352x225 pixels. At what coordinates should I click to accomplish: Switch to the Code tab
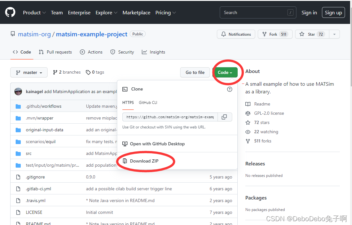[x=22, y=52]
